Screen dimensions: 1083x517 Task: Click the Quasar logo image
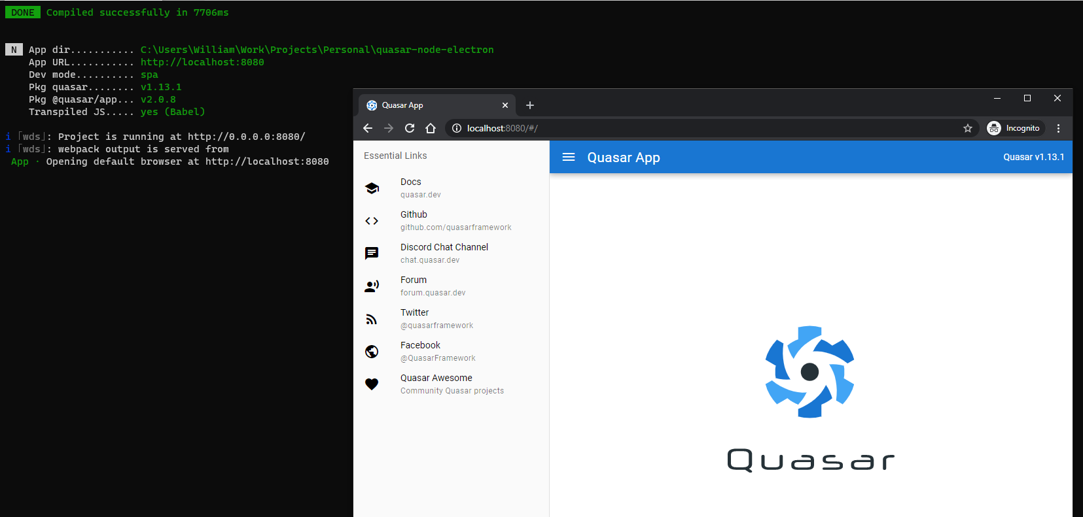pyautogui.click(x=810, y=399)
